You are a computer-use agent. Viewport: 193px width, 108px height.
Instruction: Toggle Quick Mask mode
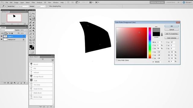pos(32,52)
